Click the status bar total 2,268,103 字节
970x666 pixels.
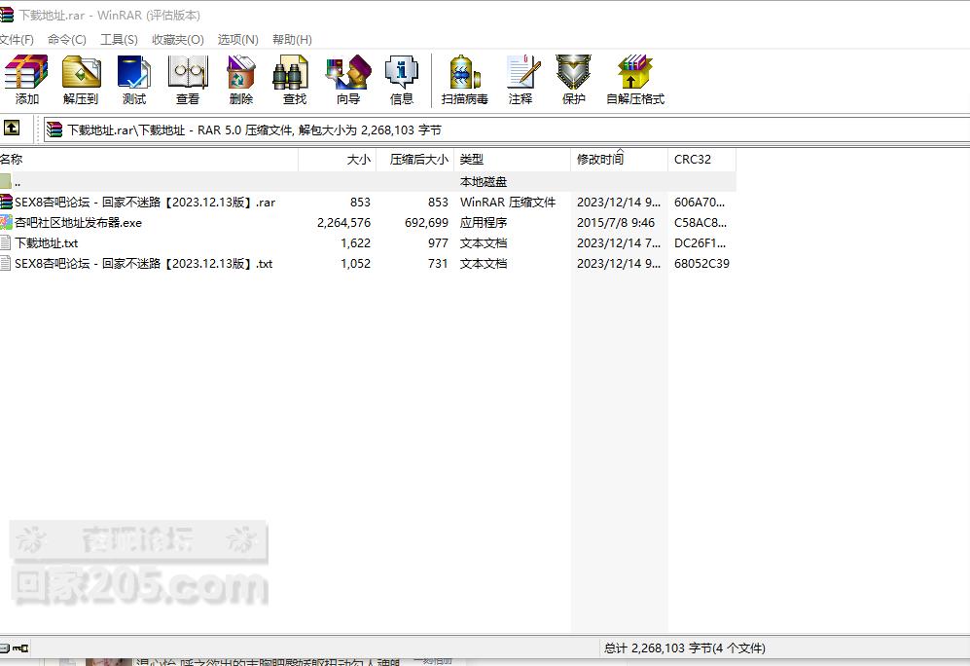[684, 648]
